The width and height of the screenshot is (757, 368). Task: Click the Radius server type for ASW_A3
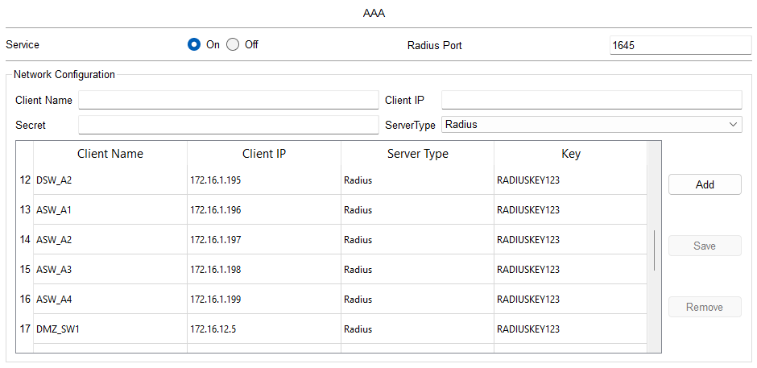418,269
